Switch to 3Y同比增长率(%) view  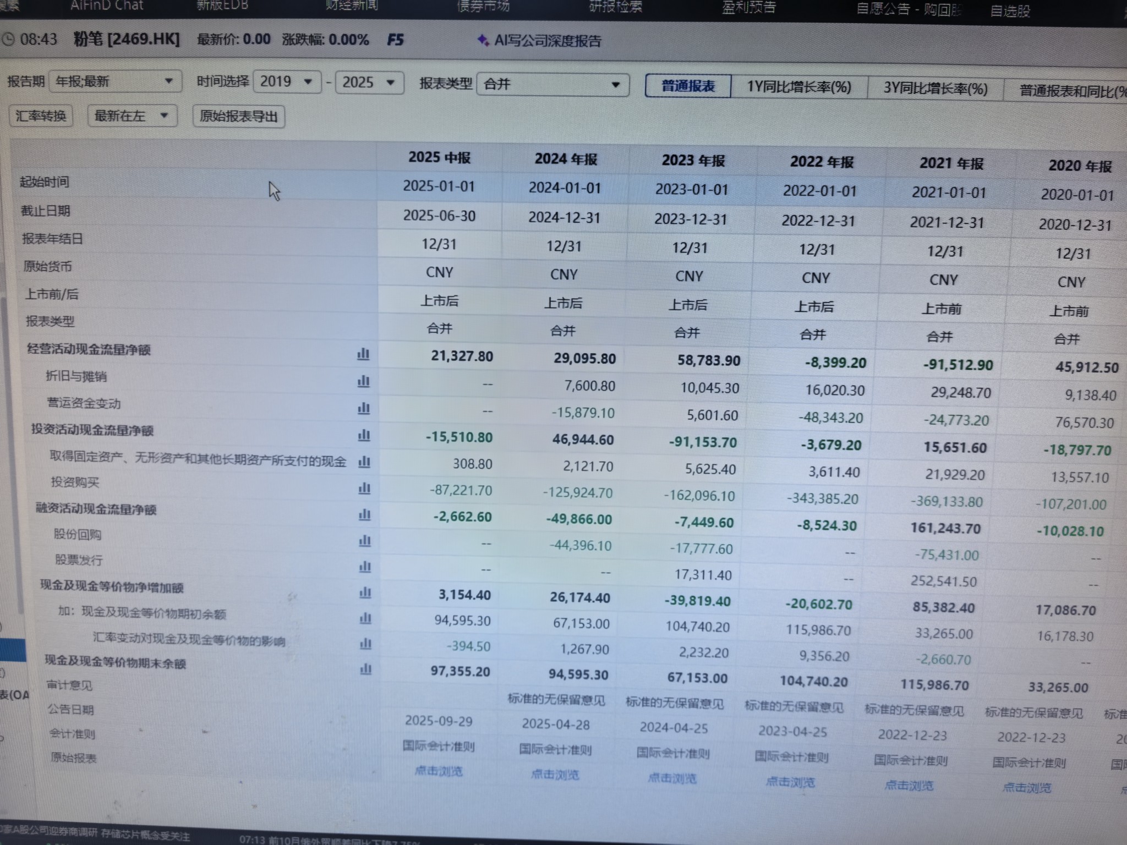[x=935, y=89]
